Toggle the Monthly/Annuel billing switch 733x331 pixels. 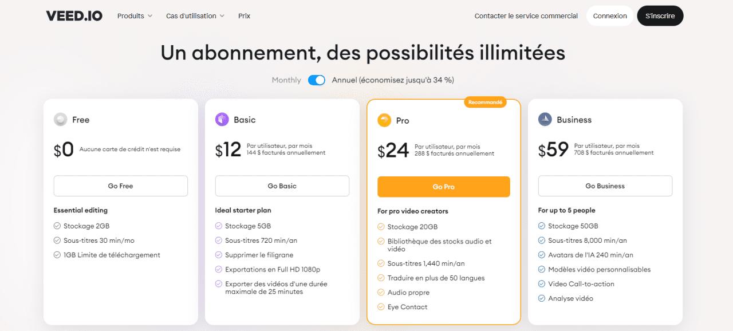pos(317,80)
